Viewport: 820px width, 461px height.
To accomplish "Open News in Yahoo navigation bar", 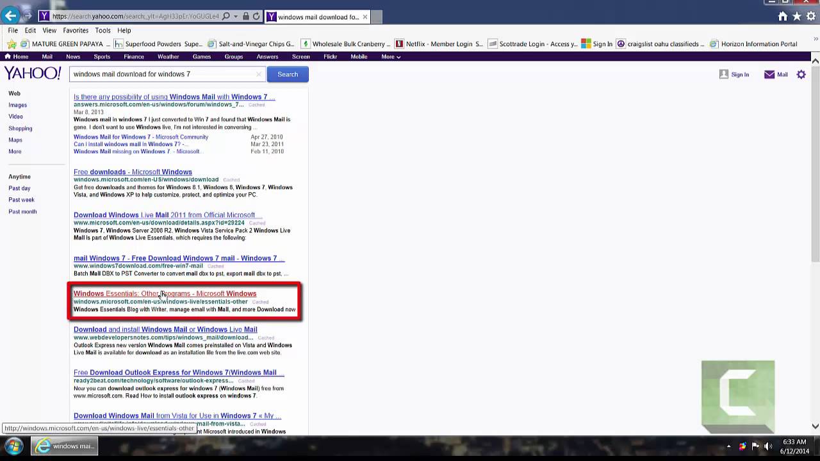I will pyautogui.click(x=73, y=56).
